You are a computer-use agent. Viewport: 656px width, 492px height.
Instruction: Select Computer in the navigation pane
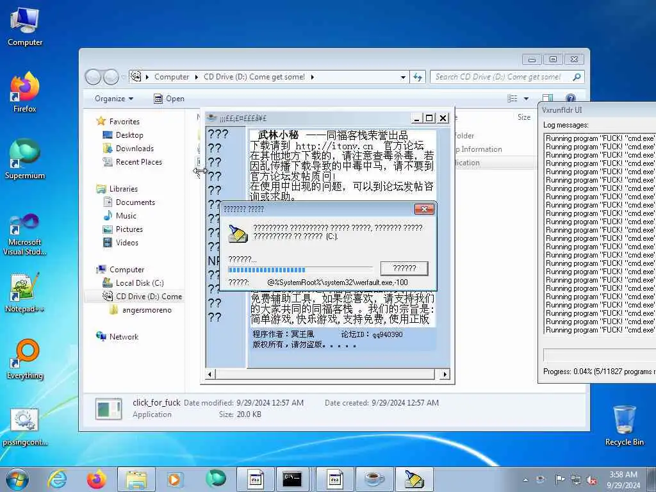[127, 270]
